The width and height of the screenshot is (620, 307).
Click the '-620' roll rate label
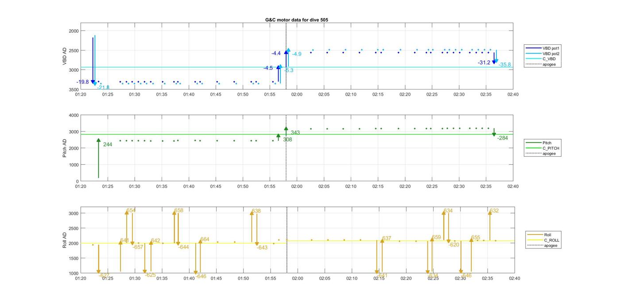(x=454, y=245)
